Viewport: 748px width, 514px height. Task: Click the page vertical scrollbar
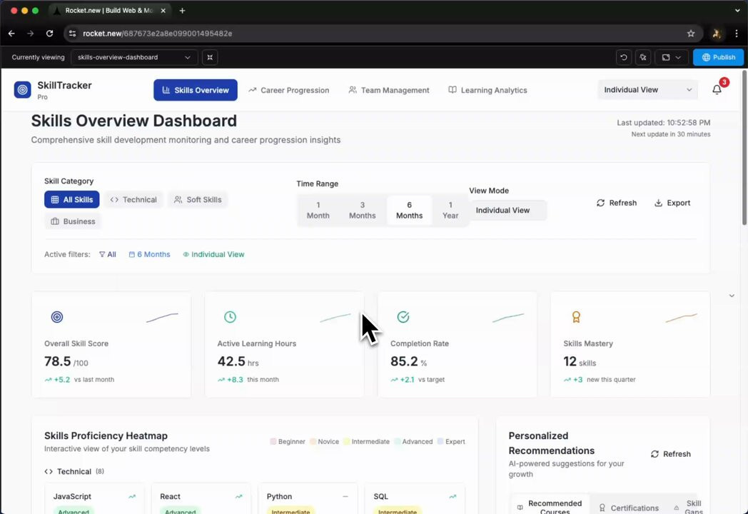pyautogui.click(x=744, y=147)
